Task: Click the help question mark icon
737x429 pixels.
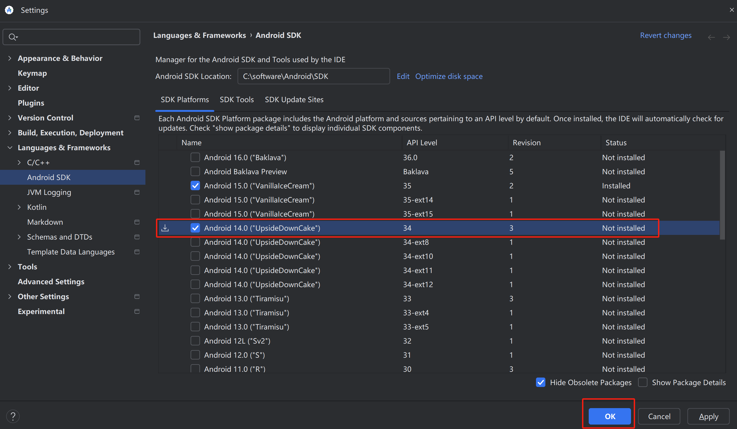Action: point(13,416)
